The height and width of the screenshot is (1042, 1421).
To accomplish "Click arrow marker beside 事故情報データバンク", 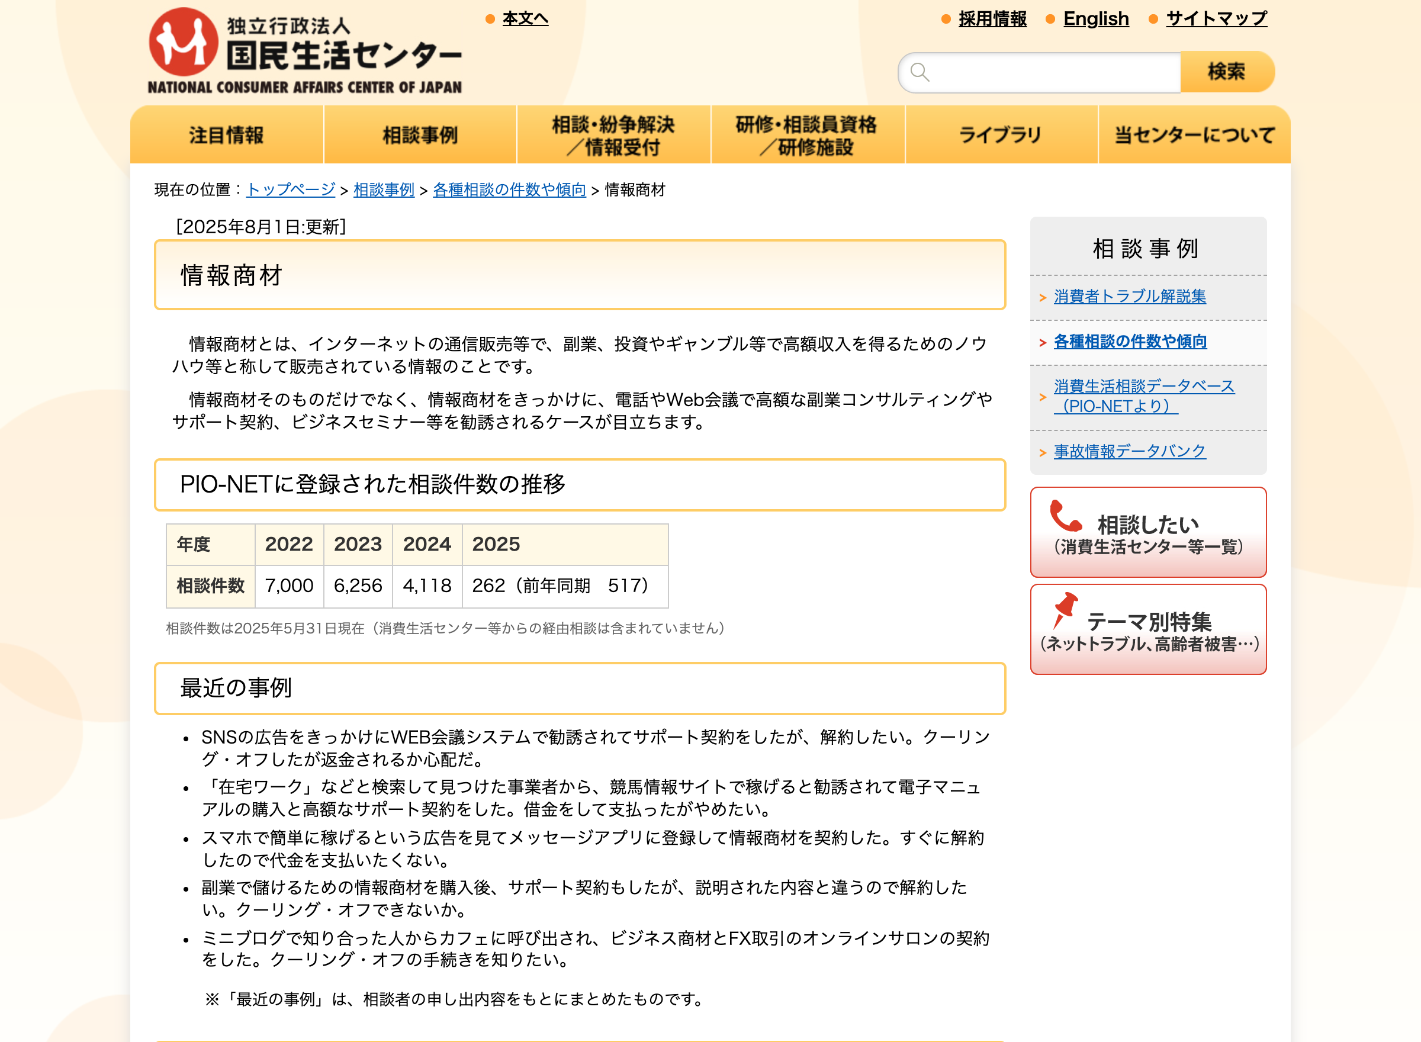I will point(1043,452).
